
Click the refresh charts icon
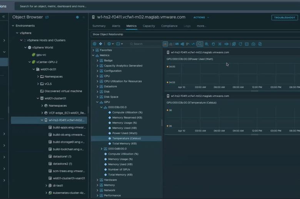tap(240, 44)
